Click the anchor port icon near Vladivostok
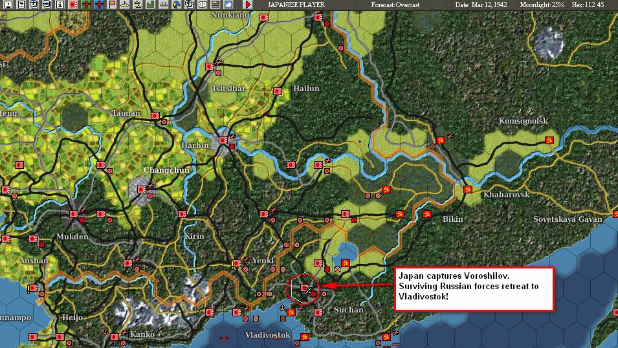This screenshot has width=618, height=348. [282, 307]
